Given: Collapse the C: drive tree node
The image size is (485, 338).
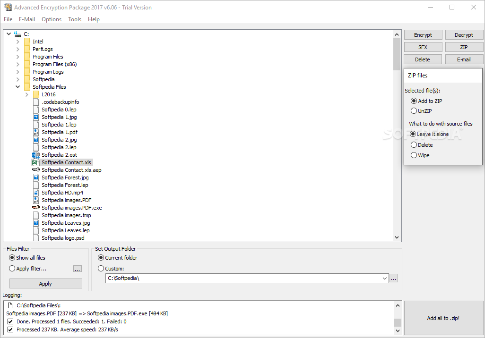Looking at the screenshot, I should (9, 34).
